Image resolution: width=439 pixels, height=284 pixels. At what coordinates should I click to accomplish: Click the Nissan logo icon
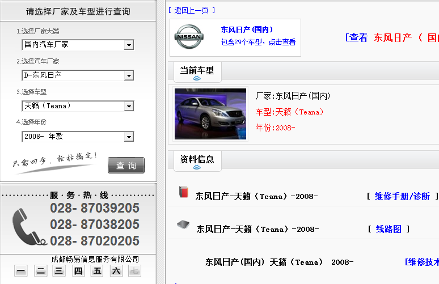(x=189, y=37)
